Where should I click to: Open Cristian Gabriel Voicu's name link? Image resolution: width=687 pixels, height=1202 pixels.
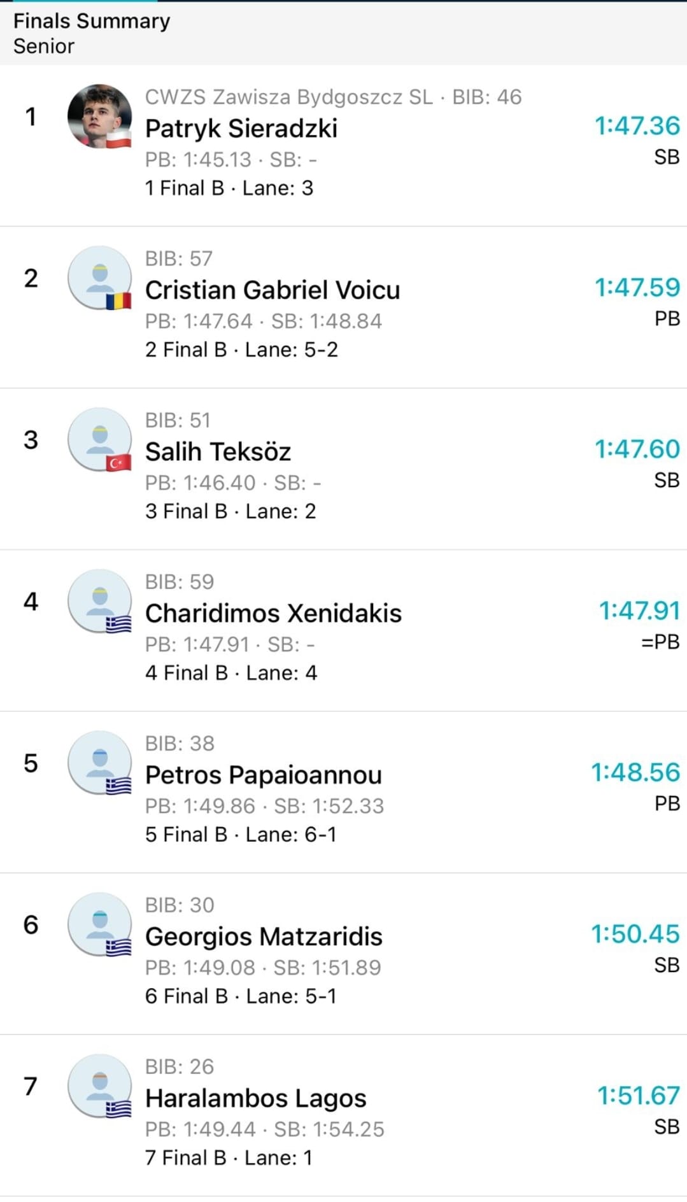pos(273,290)
